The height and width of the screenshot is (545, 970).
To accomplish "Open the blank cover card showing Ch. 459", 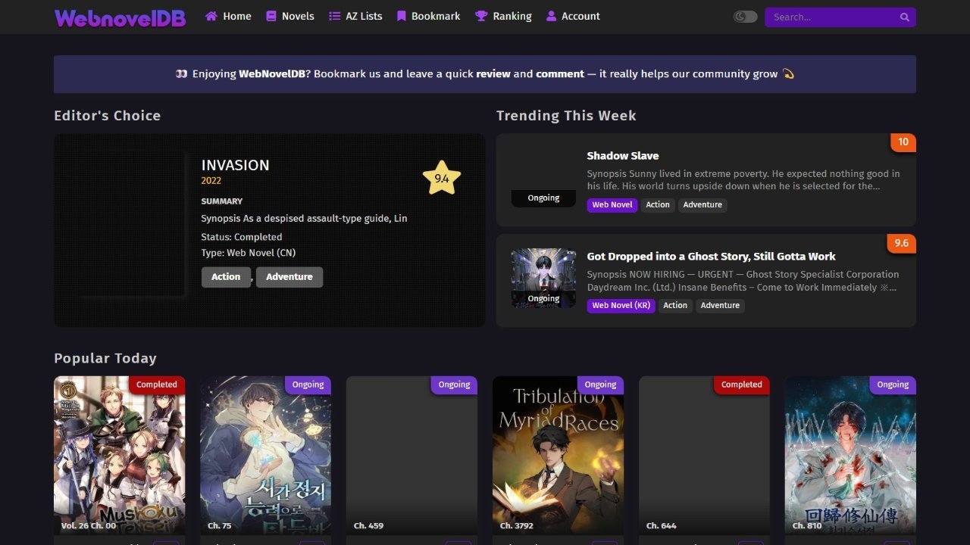I will [x=411, y=456].
